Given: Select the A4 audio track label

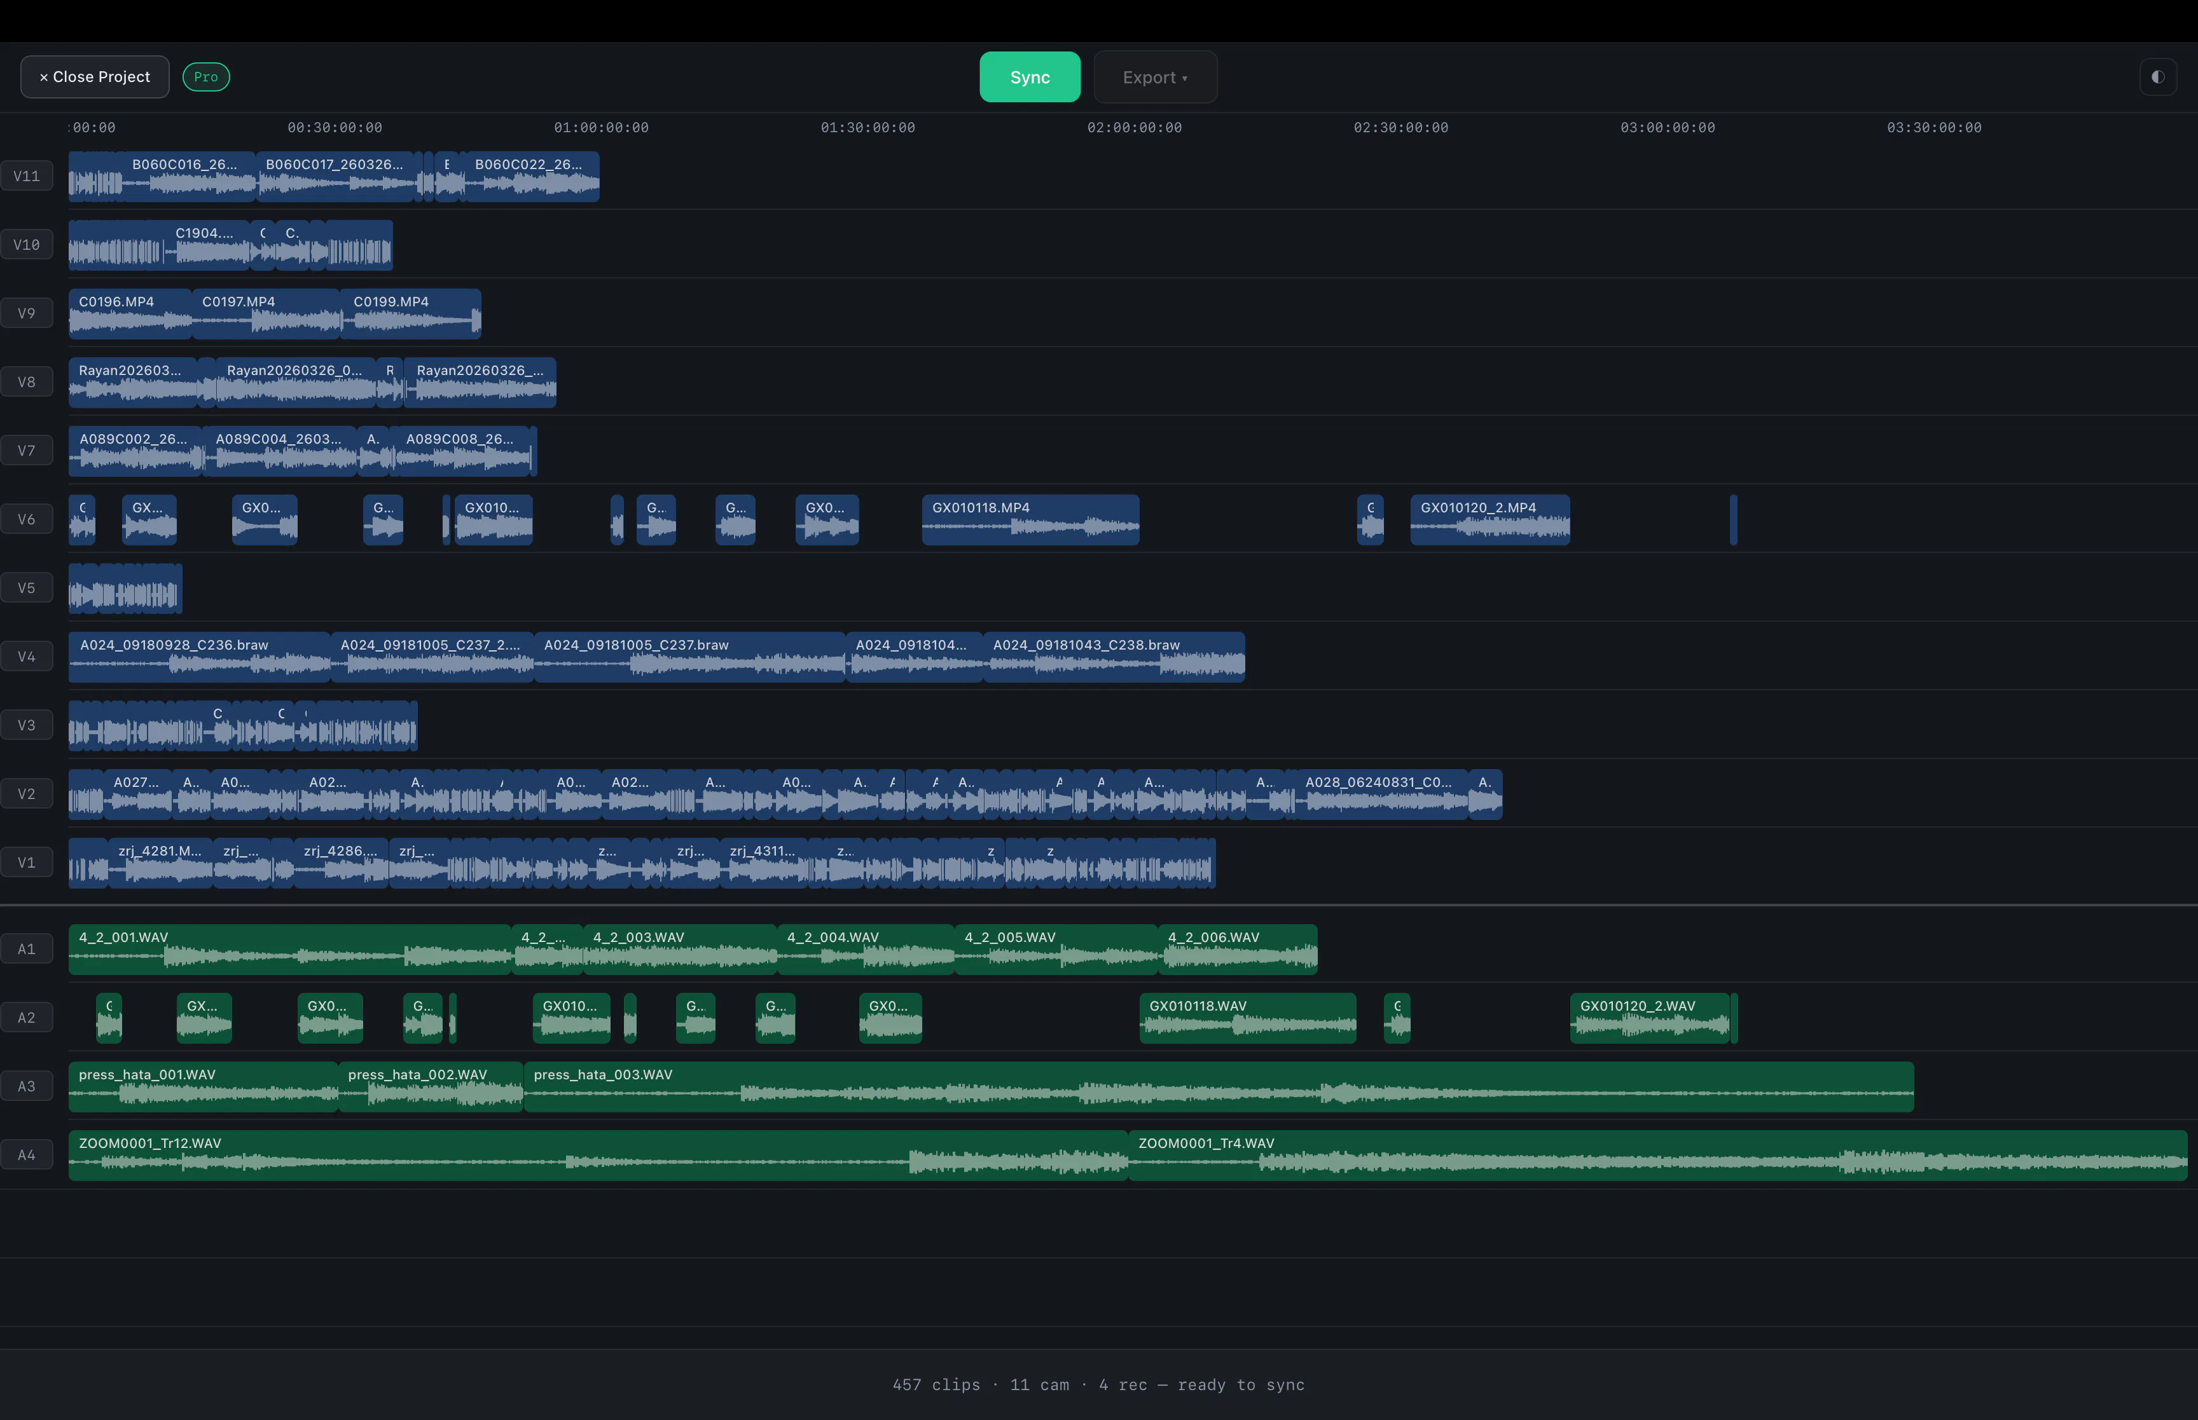Looking at the screenshot, I should pyautogui.click(x=27, y=1156).
